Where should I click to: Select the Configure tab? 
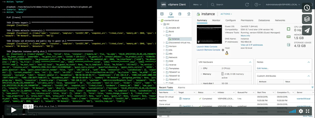pyautogui.click(x=230, y=20)
